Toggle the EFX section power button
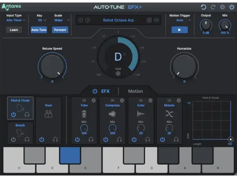The image size is (237, 178). [x=95, y=91]
